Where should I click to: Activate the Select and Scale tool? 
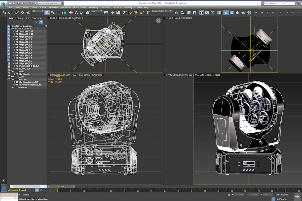(x=82, y=13)
